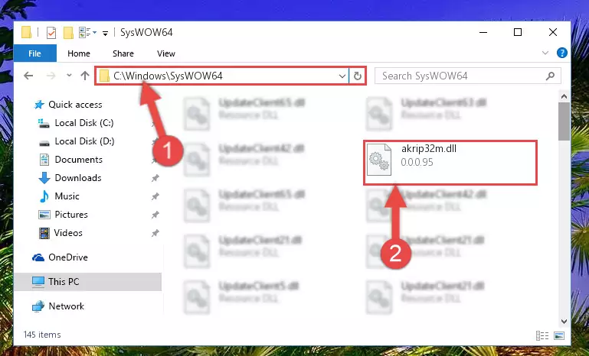Maximize the SysWOW64 window

point(518,32)
